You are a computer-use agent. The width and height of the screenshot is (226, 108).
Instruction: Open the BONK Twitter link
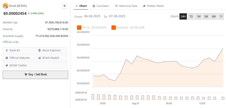[35, 65]
